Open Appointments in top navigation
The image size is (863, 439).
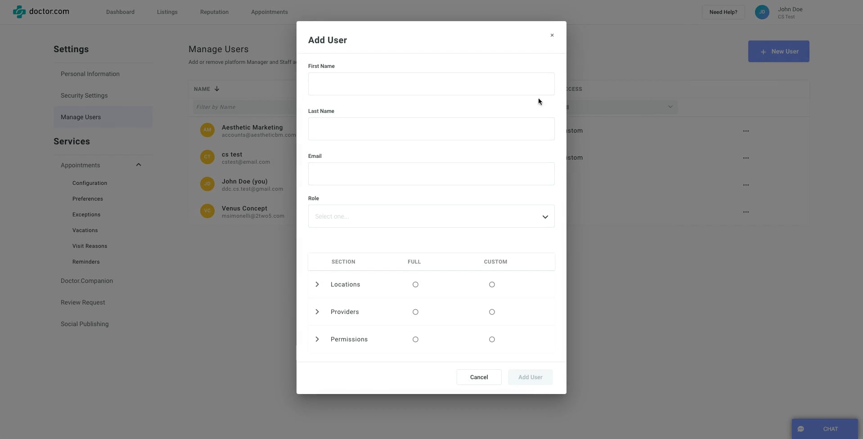click(270, 12)
